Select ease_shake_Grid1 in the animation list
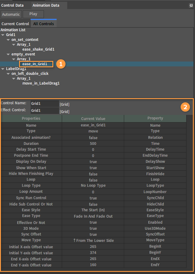195x274 pixels. tap(38, 49)
